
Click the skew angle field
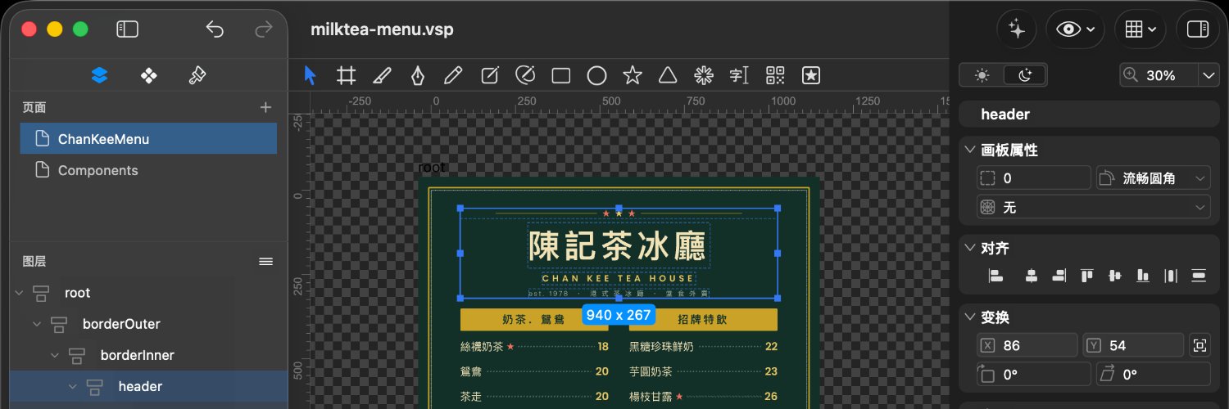1154,375
